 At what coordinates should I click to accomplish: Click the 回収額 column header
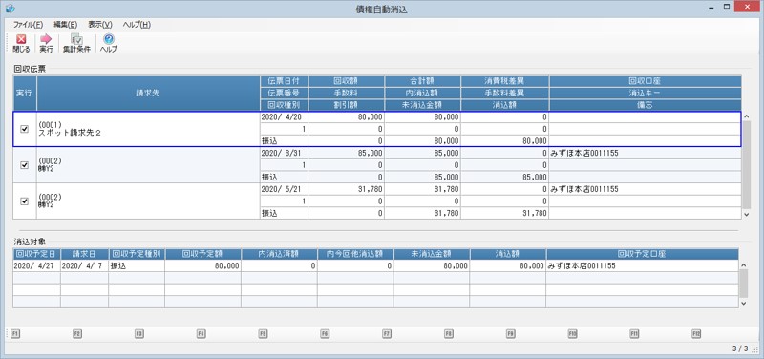click(x=346, y=81)
